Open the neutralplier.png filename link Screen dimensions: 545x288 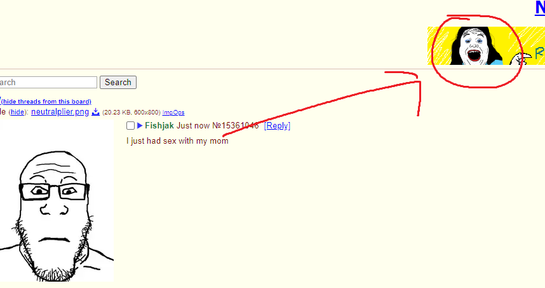[60, 112]
